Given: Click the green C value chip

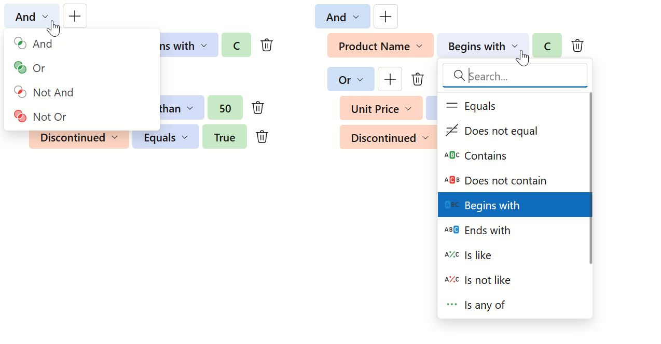Looking at the screenshot, I should click(x=547, y=46).
